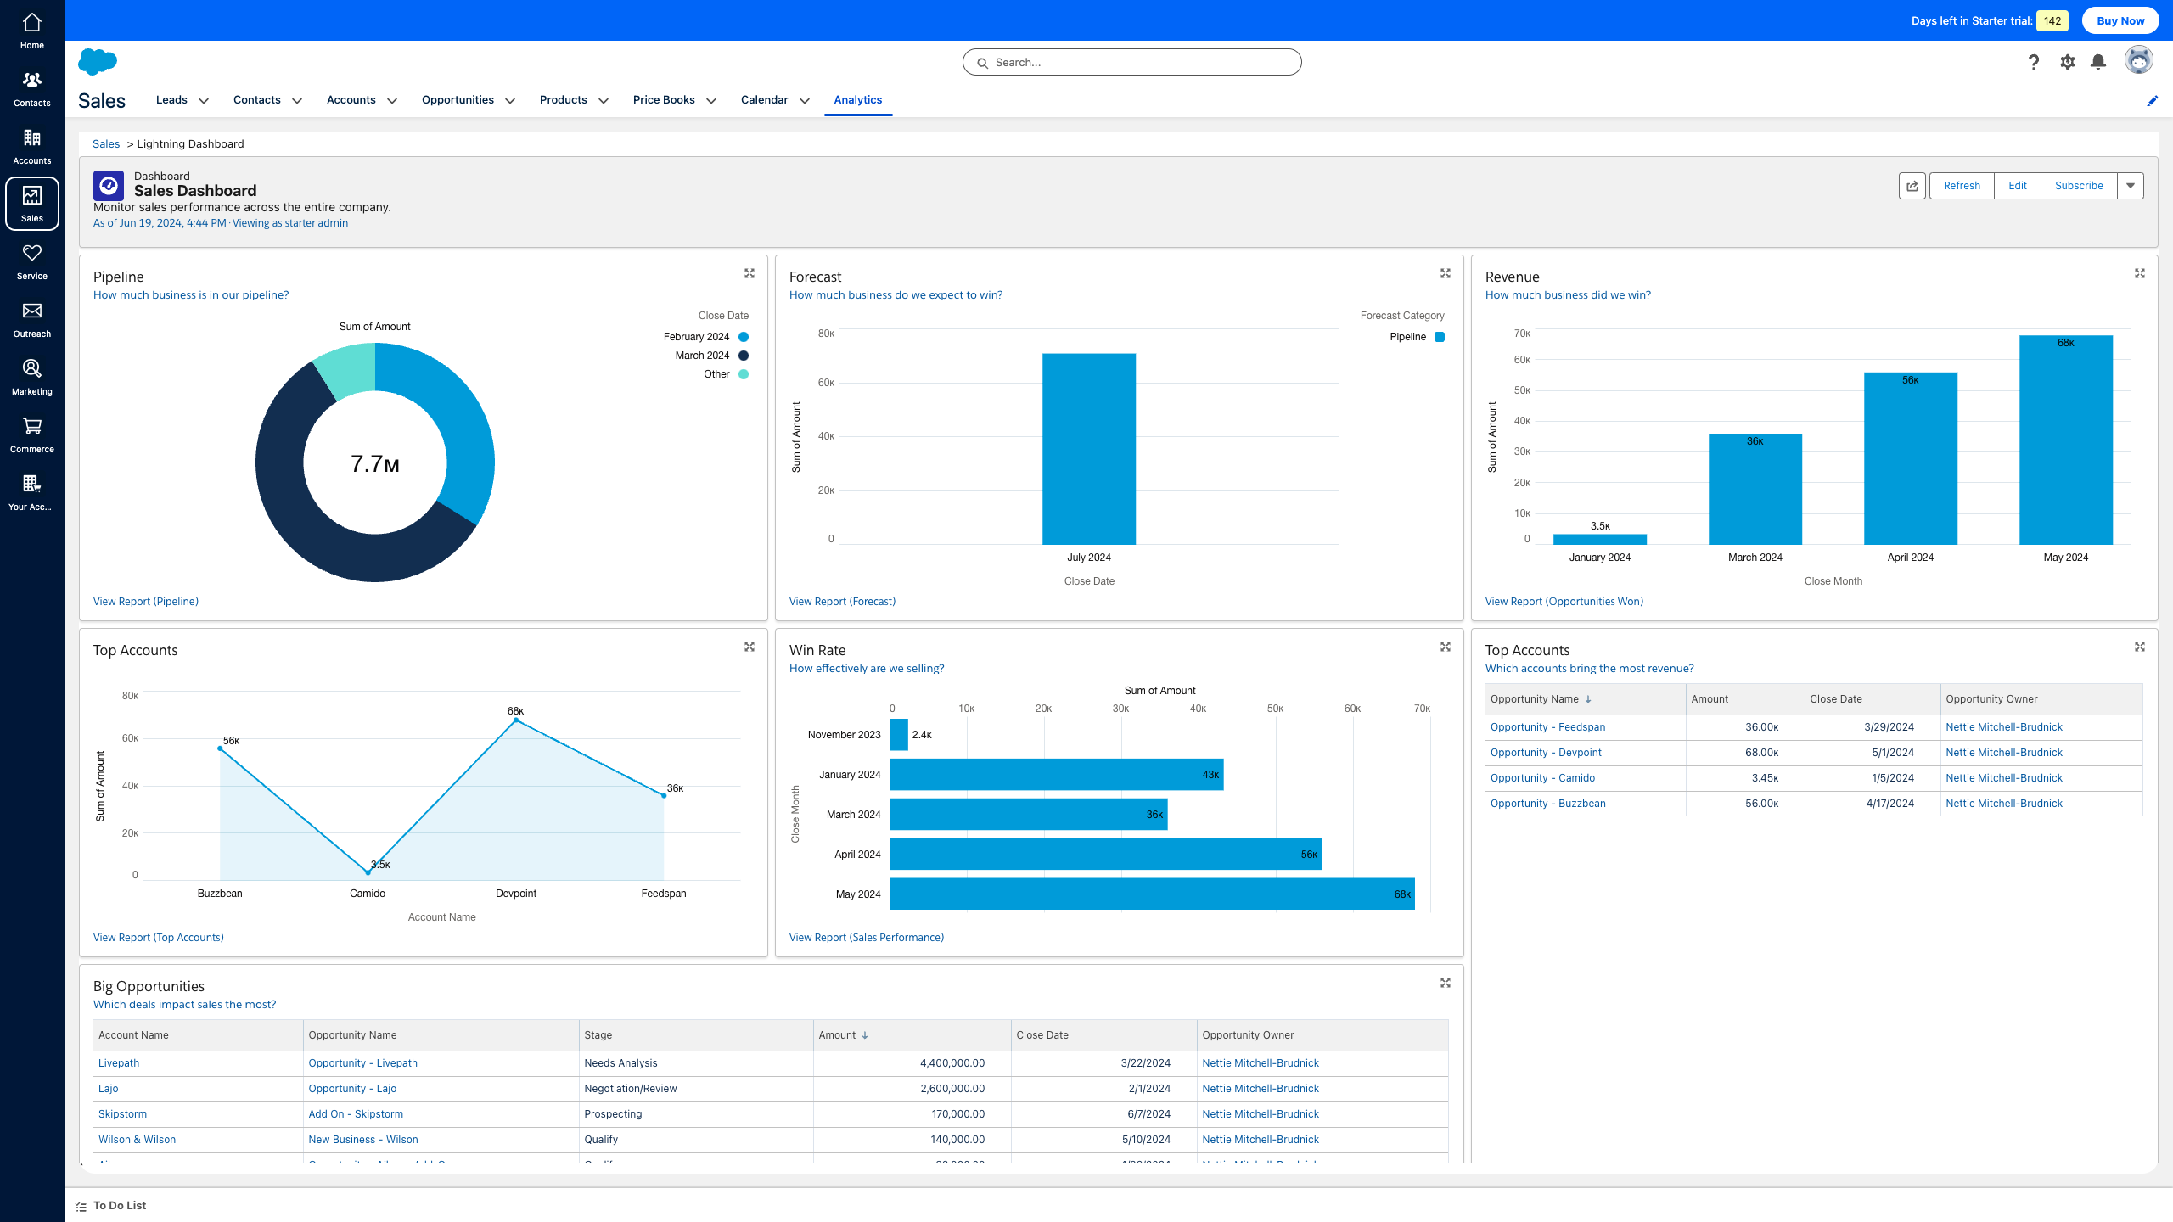Image resolution: width=2173 pixels, height=1222 pixels.
Task: Click the March 2024 legend swatch
Action: pos(744,356)
